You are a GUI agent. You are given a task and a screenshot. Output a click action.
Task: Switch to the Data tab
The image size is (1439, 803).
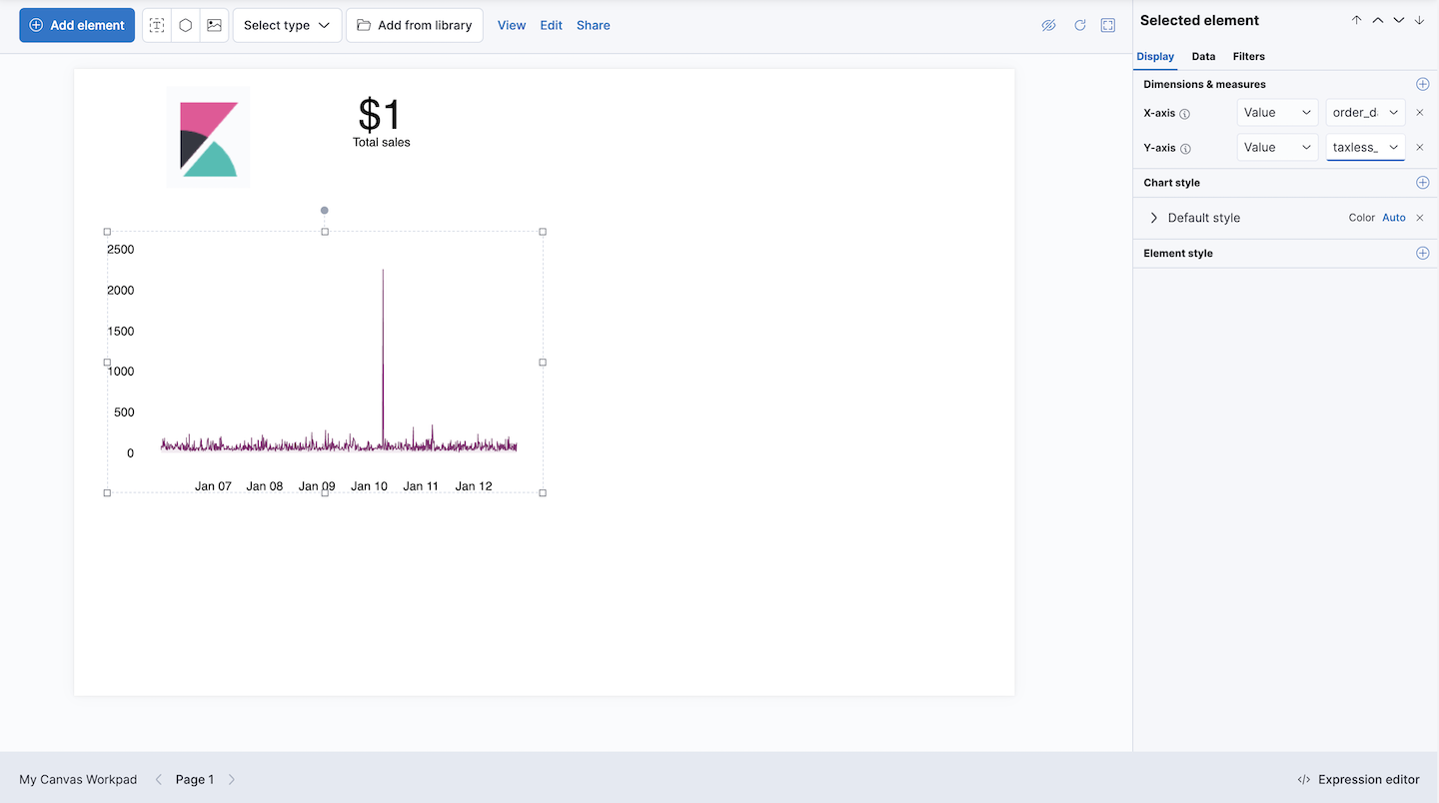pyautogui.click(x=1203, y=57)
